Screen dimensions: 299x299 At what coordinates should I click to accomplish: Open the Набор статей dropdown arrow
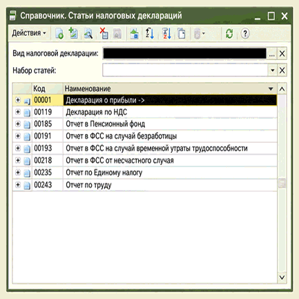pyautogui.click(x=273, y=70)
